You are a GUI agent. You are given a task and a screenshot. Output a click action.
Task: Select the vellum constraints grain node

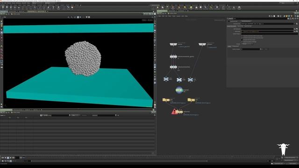(173, 56)
